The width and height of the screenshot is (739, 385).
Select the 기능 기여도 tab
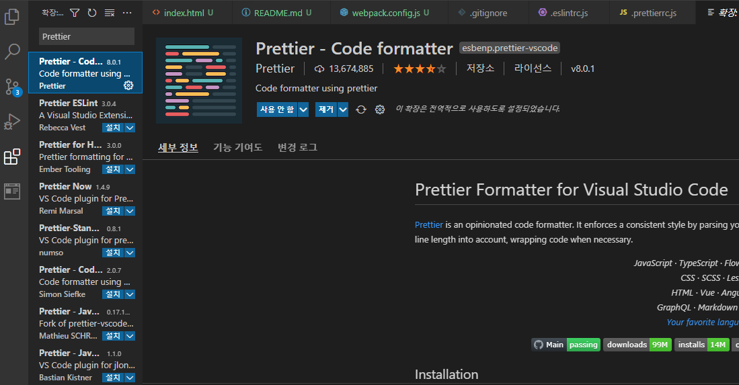pyautogui.click(x=237, y=147)
